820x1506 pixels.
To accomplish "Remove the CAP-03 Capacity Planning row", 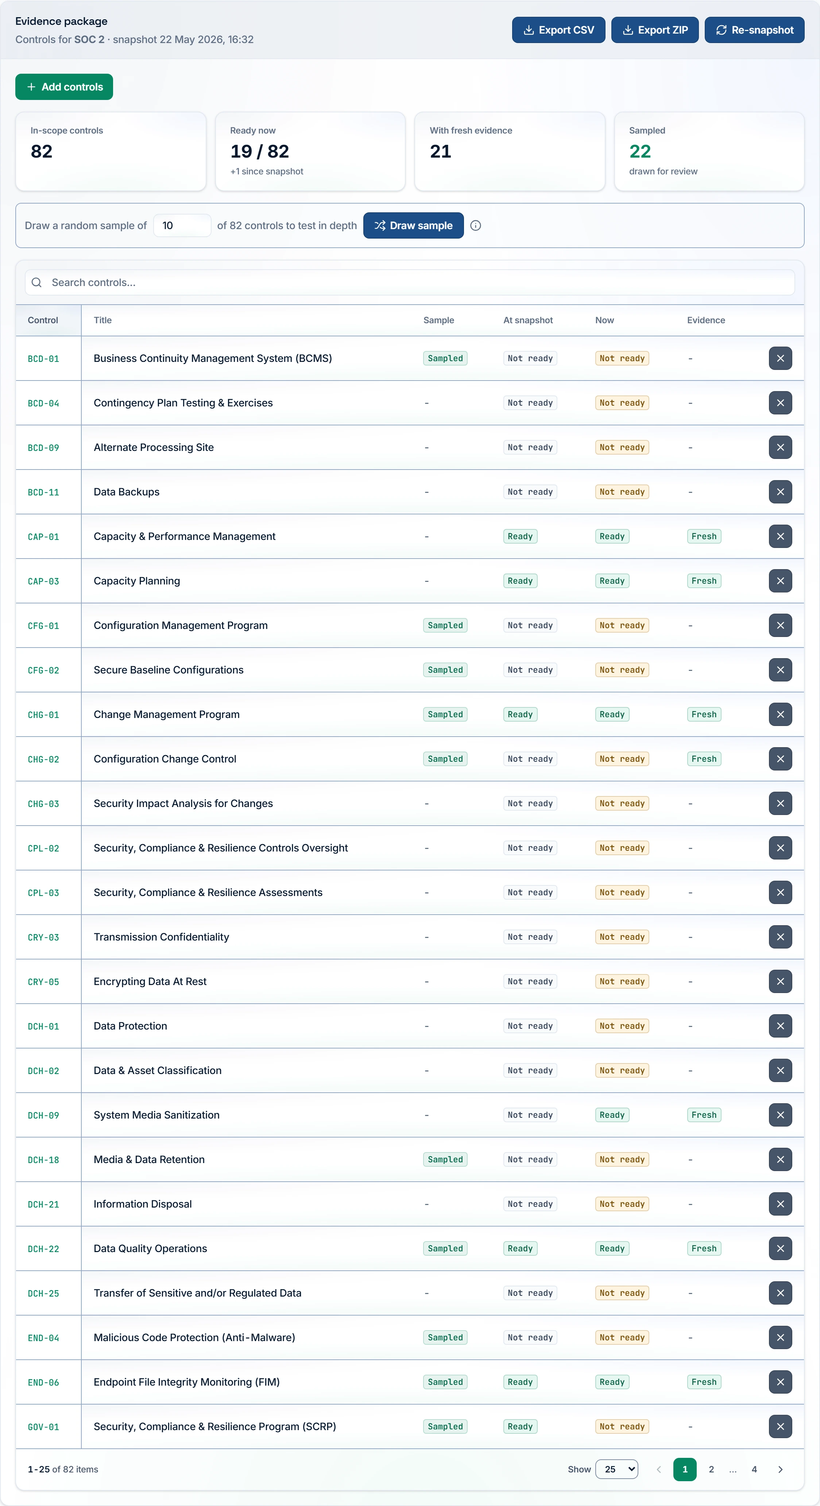I will pyautogui.click(x=780, y=581).
